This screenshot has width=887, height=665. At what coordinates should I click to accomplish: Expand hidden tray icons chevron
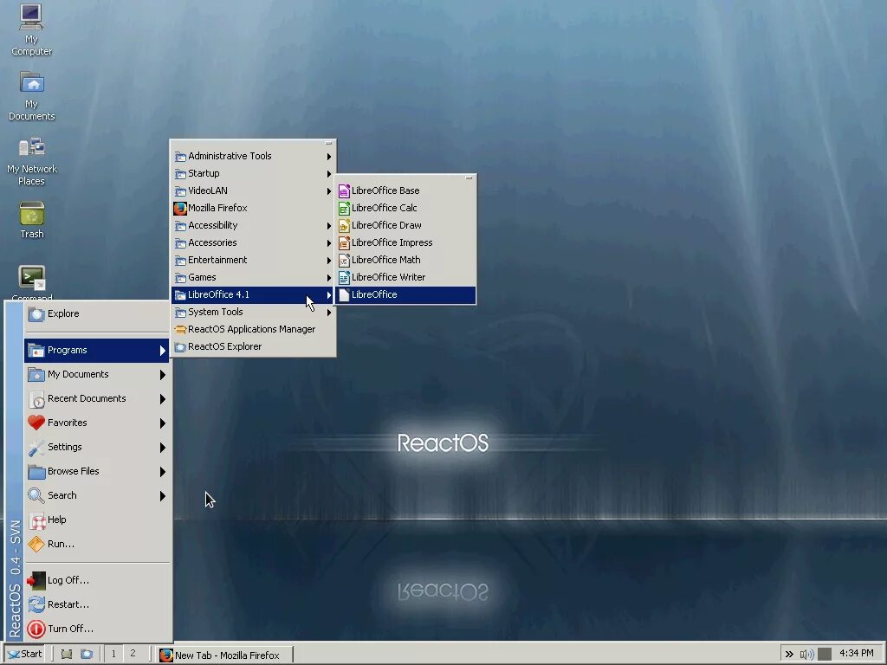pyautogui.click(x=789, y=655)
